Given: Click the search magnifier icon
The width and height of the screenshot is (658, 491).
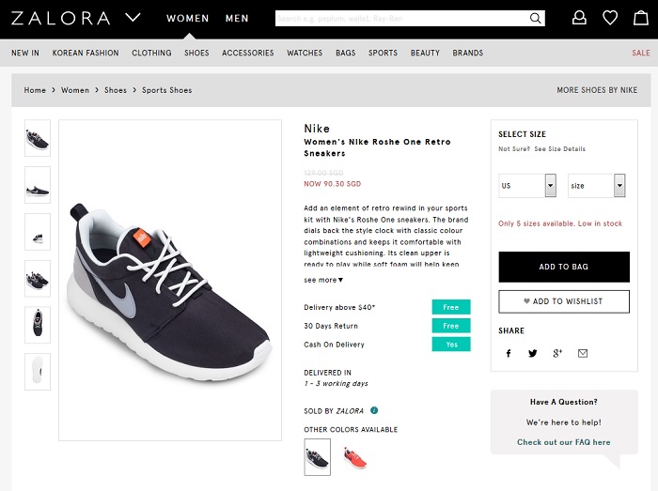Looking at the screenshot, I should click(535, 18).
